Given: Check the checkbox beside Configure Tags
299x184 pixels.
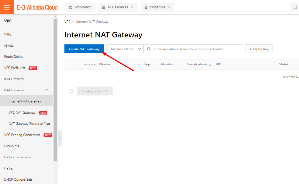Looking at the screenshot, I should 71,91.
